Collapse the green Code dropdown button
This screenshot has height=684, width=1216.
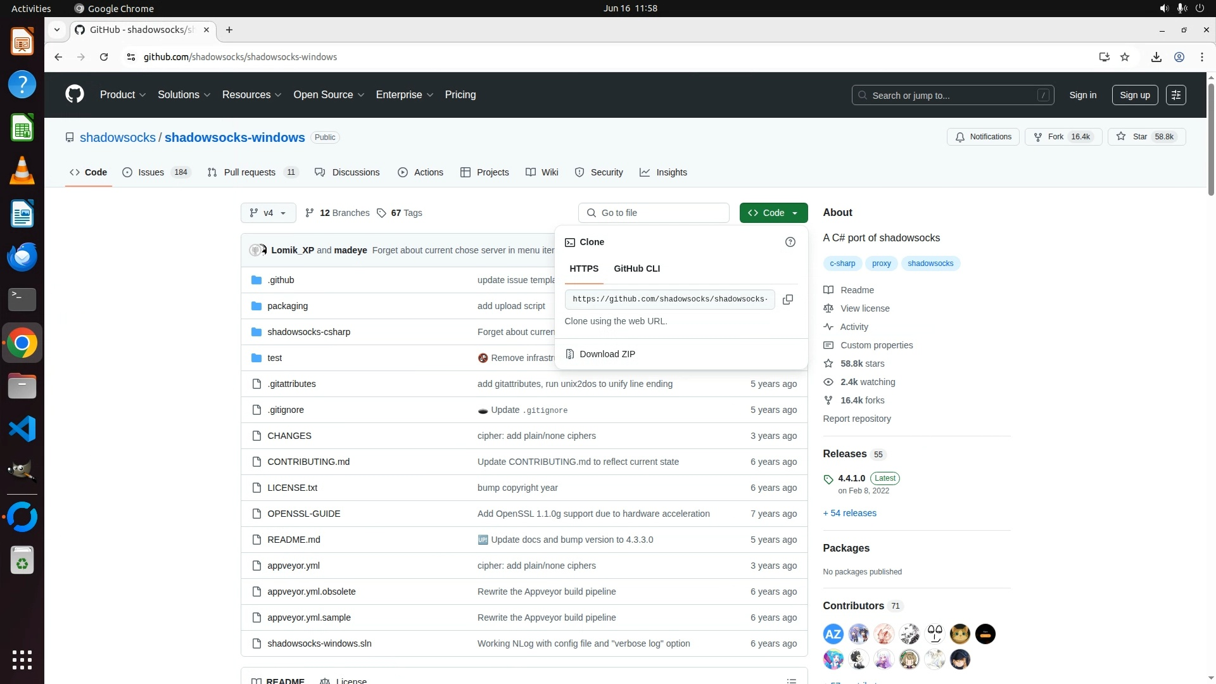pyautogui.click(x=773, y=213)
